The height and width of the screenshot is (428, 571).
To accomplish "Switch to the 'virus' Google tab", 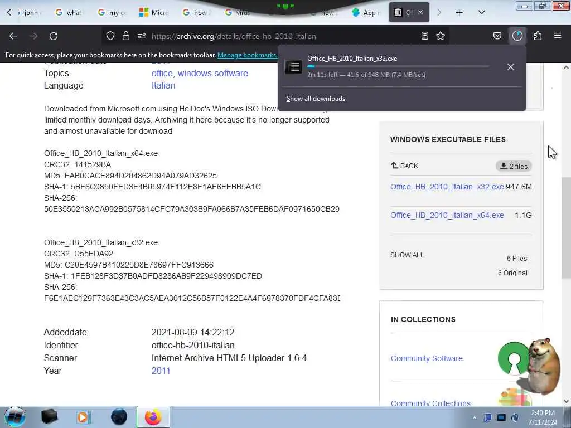I will 239,13.
